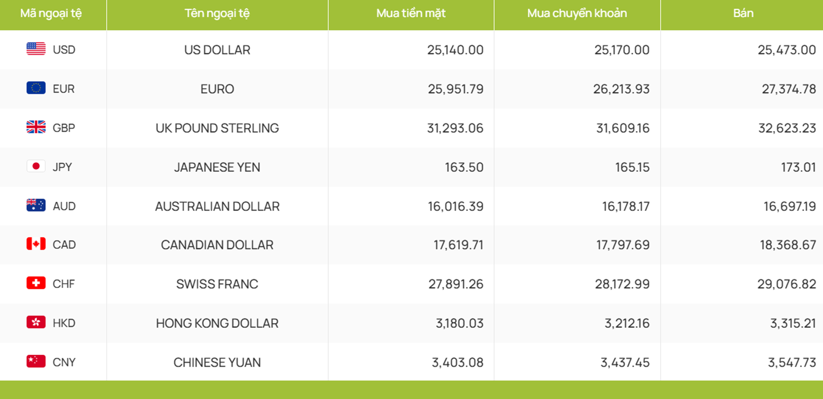The image size is (823, 399).
Task: Click the EUR sell rate 27,374.78
Action: pyautogui.click(x=788, y=89)
